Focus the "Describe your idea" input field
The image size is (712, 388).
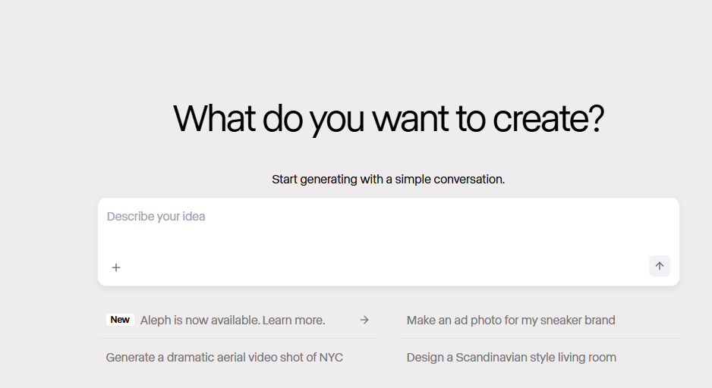387,227
